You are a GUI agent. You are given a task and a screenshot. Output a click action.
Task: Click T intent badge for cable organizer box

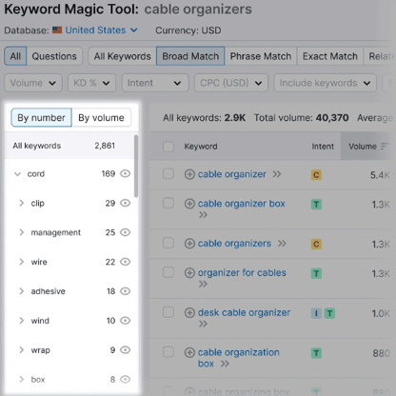[316, 205]
